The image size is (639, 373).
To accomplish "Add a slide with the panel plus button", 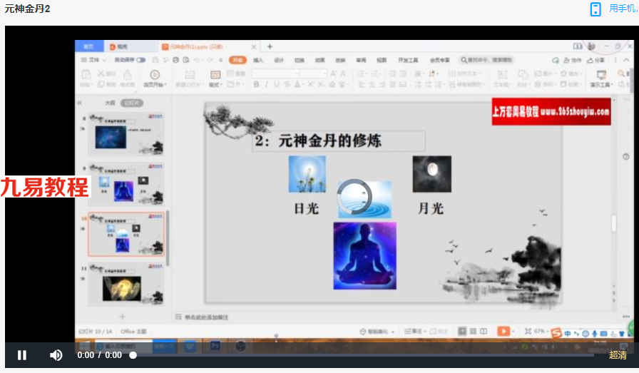I will [x=122, y=317].
